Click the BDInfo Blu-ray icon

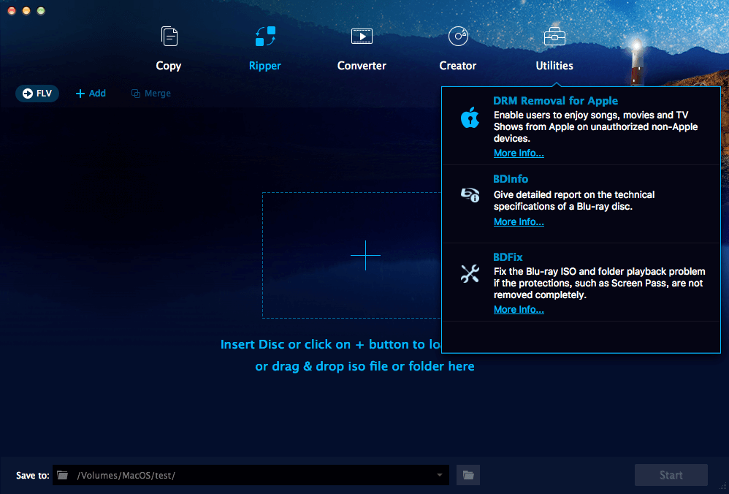(x=470, y=194)
